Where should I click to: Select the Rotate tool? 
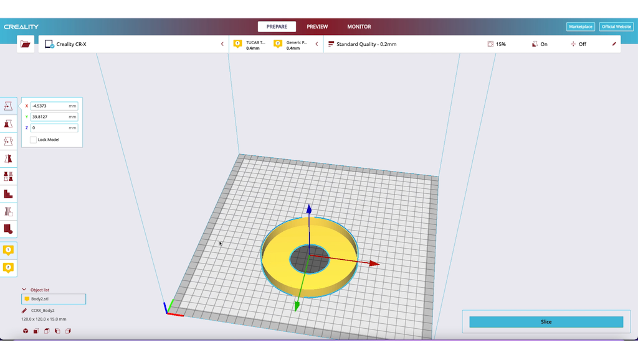9,140
